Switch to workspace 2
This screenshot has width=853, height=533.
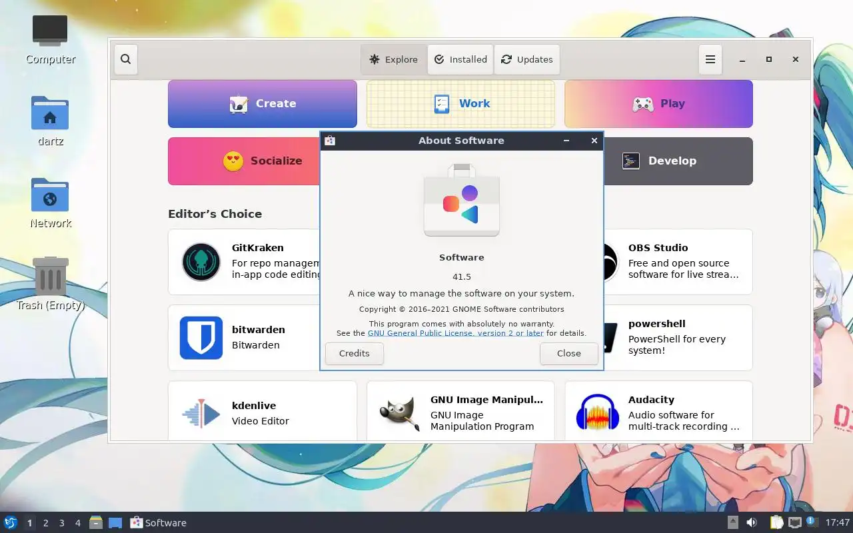[45, 523]
